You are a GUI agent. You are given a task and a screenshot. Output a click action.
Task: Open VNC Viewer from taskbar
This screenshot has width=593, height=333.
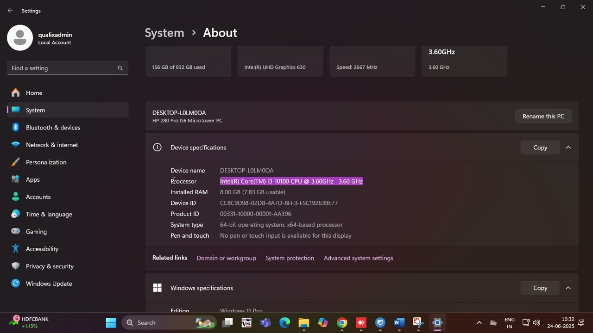(246, 323)
